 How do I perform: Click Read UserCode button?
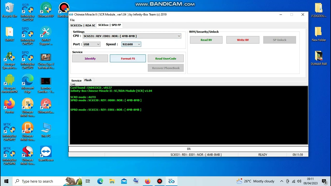click(166, 59)
